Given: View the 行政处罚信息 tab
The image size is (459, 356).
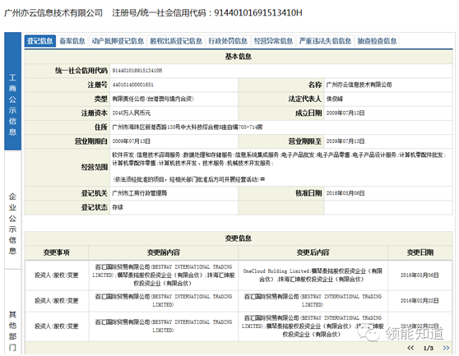Looking at the screenshot, I should tap(228, 41).
